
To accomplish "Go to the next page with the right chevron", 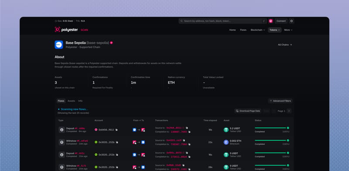I will 289,111.
